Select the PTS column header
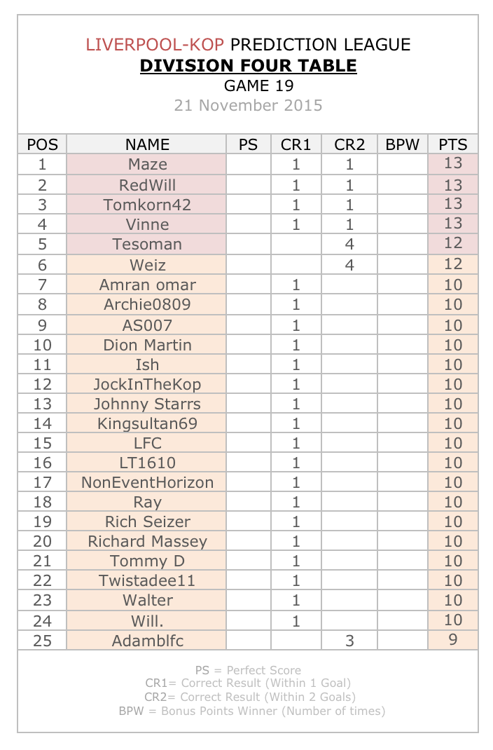This screenshot has width=493, height=750. coord(453,144)
